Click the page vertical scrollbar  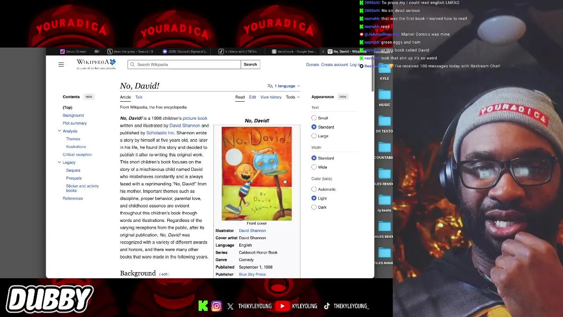373,74
